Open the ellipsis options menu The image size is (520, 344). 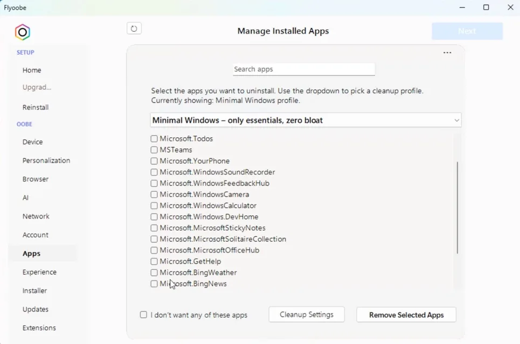pos(447,52)
